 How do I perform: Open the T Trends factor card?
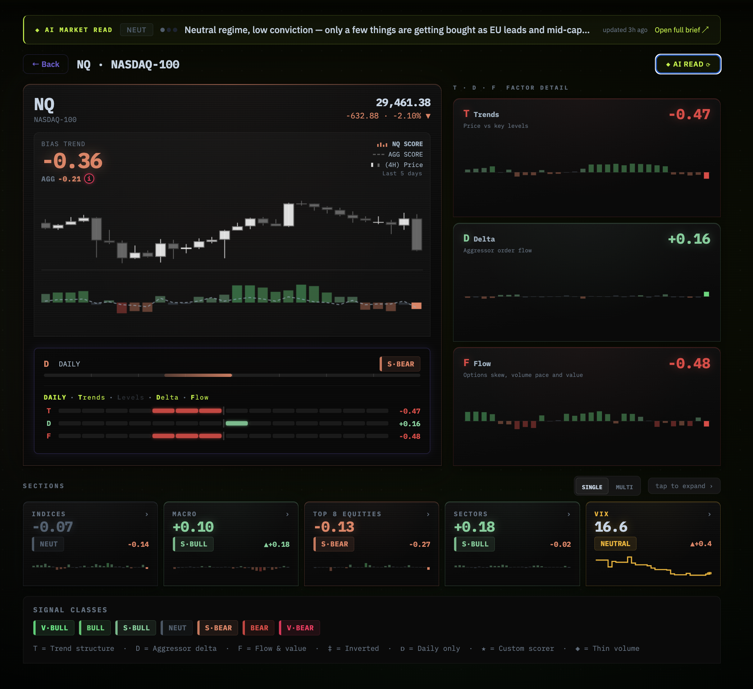(587, 157)
